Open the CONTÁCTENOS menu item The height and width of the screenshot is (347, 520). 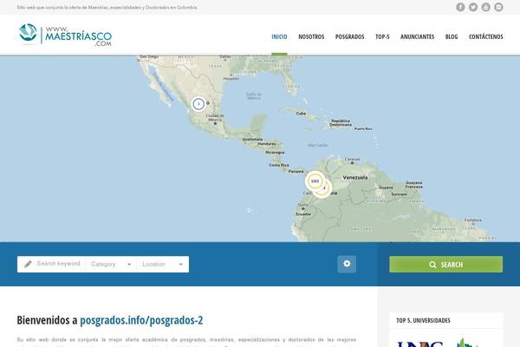click(x=486, y=36)
